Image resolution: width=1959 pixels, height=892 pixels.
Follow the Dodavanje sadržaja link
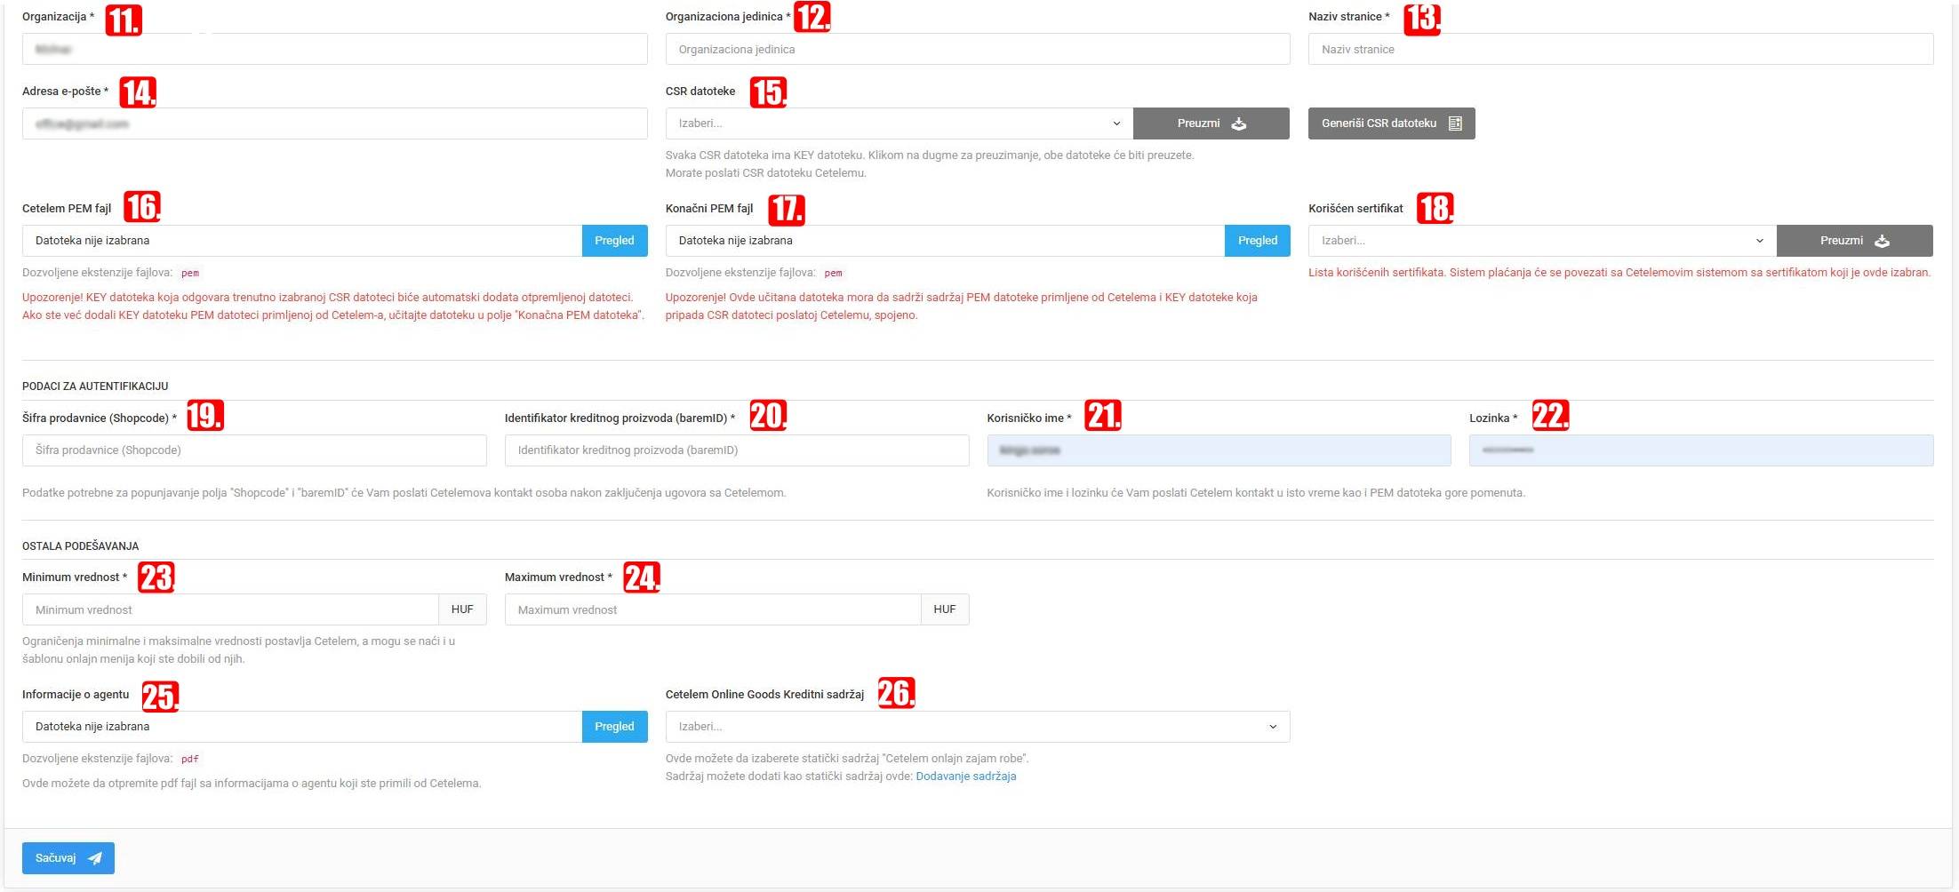click(x=965, y=777)
